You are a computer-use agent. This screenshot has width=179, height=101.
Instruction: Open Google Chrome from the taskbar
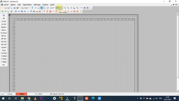[29, 98]
